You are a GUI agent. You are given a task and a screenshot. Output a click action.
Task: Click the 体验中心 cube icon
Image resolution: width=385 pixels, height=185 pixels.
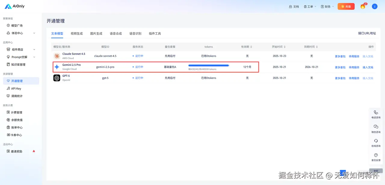click(8, 33)
